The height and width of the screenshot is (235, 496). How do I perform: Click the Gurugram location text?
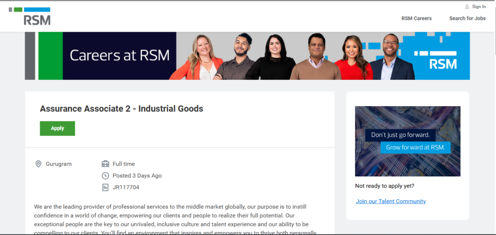(59, 164)
